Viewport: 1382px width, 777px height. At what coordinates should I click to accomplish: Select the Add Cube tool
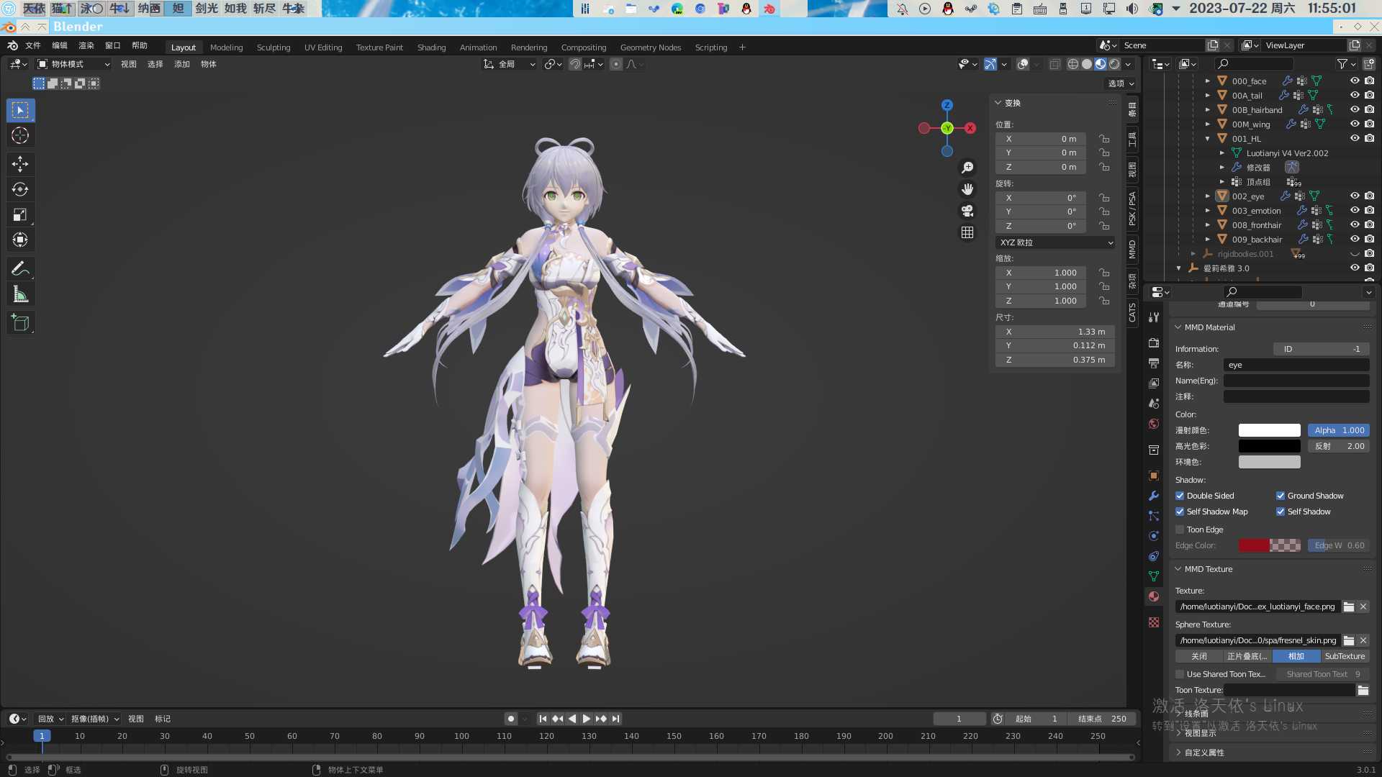pos(20,322)
